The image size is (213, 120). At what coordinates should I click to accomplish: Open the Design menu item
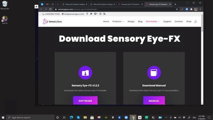[131, 21]
